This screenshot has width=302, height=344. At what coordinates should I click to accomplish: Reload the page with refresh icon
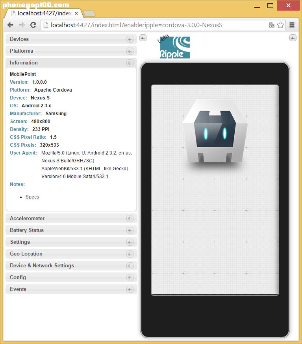tap(33, 25)
